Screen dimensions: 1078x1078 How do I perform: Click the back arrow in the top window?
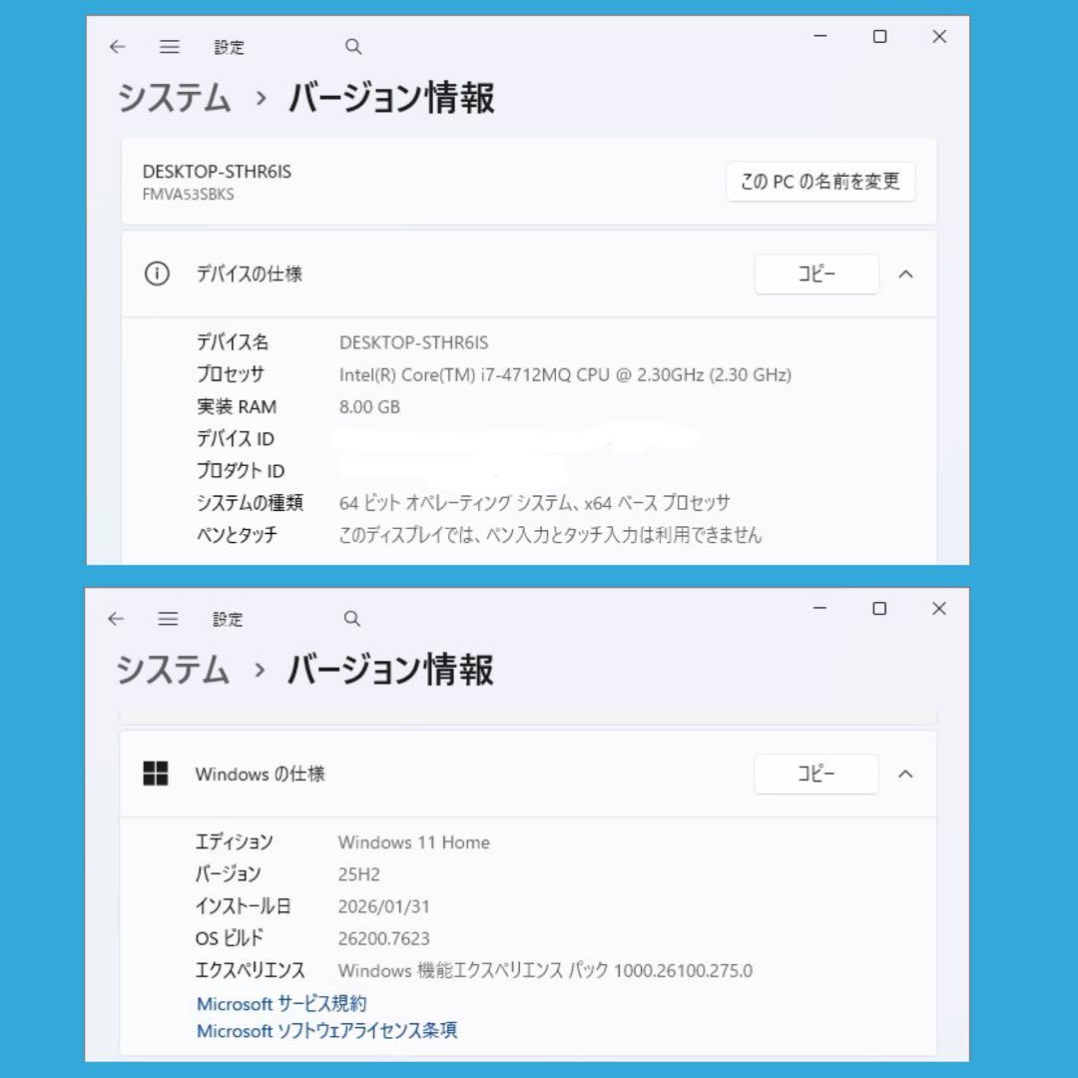[x=117, y=46]
